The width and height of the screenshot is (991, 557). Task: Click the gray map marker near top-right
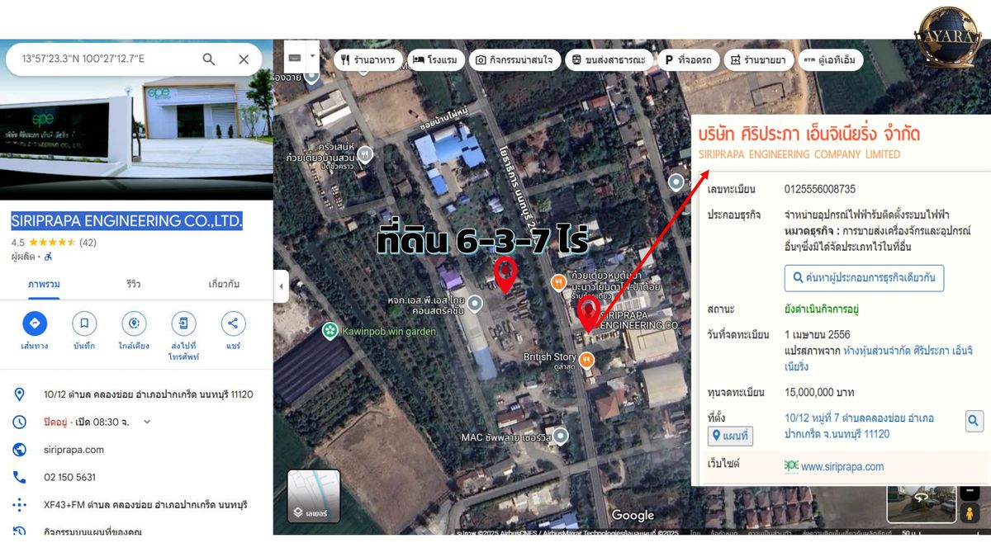tap(676, 182)
